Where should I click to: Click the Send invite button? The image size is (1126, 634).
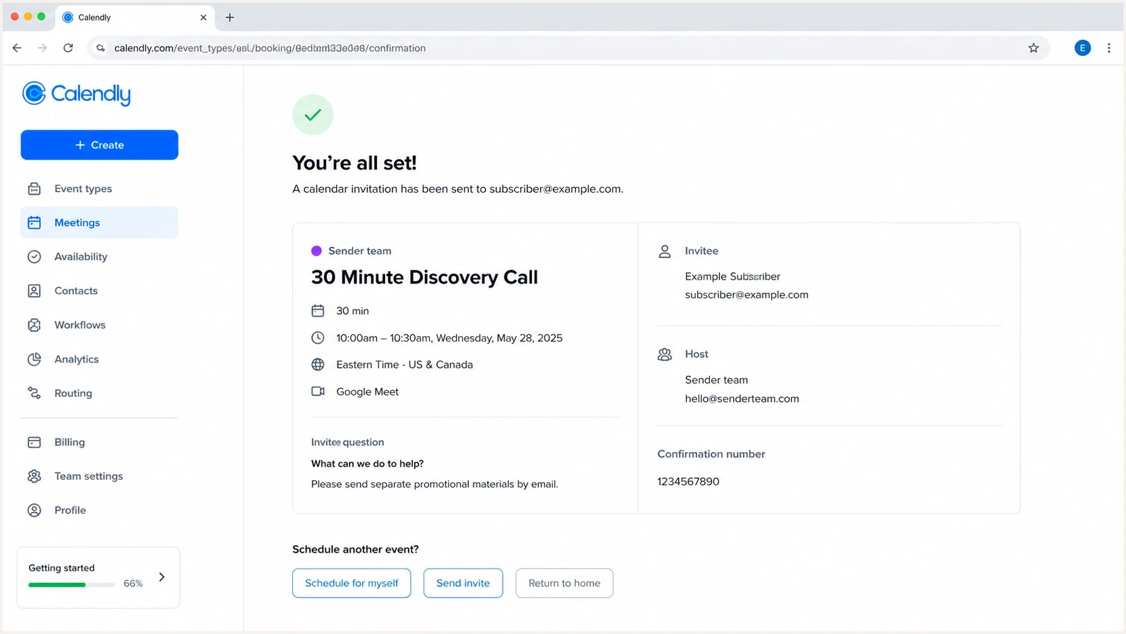point(463,583)
